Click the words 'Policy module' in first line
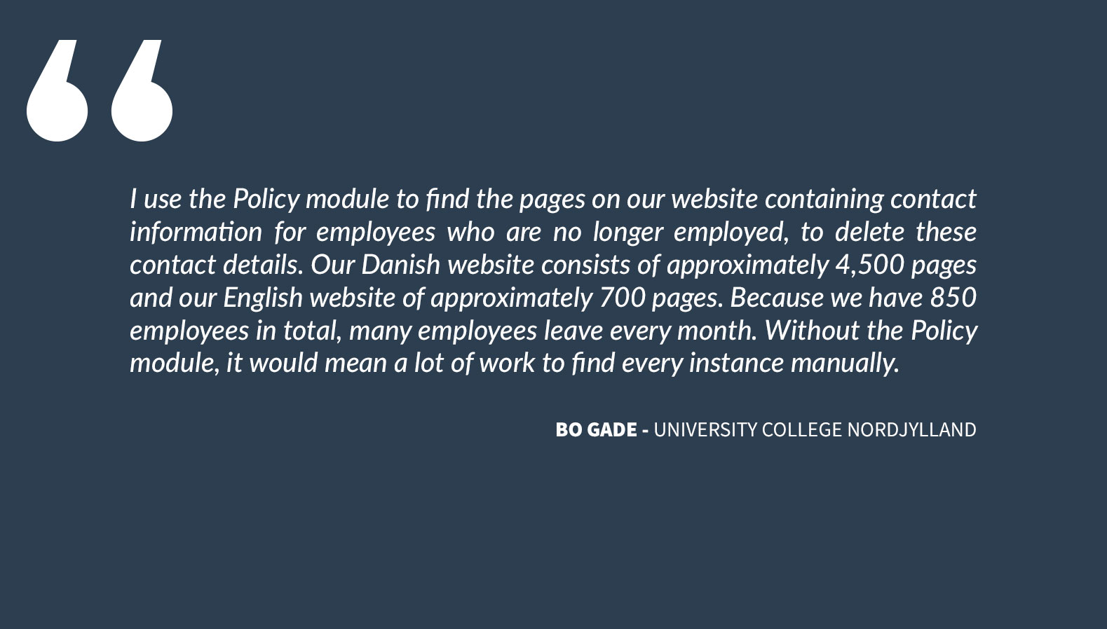1107x629 pixels. click(311, 199)
